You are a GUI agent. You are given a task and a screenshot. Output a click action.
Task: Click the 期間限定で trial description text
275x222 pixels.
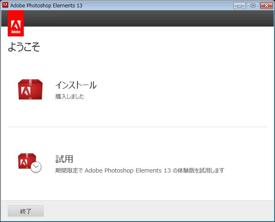[x=140, y=170]
